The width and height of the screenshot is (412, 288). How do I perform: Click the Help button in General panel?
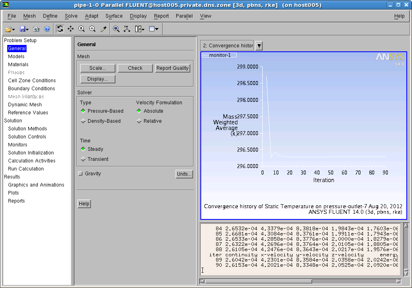coord(84,204)
